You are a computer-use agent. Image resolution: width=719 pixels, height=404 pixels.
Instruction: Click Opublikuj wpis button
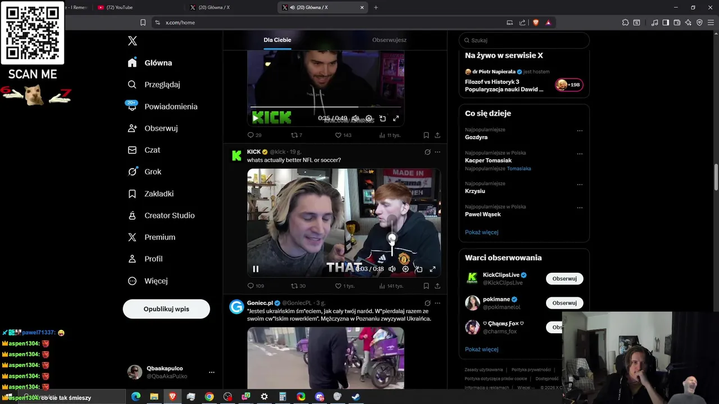click(166, 309)
